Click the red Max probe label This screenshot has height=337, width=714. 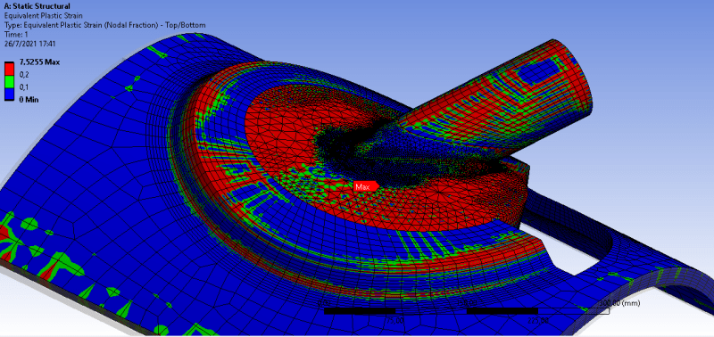[366, 186]
